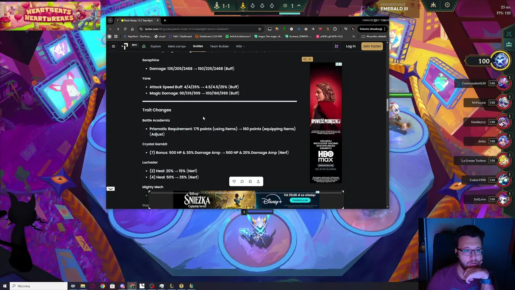Expand the Chrome tab search dropdown

(x=110, y=20)
